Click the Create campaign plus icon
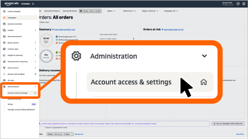This screenshot has height=139, width=248. (x=4, y=11)
